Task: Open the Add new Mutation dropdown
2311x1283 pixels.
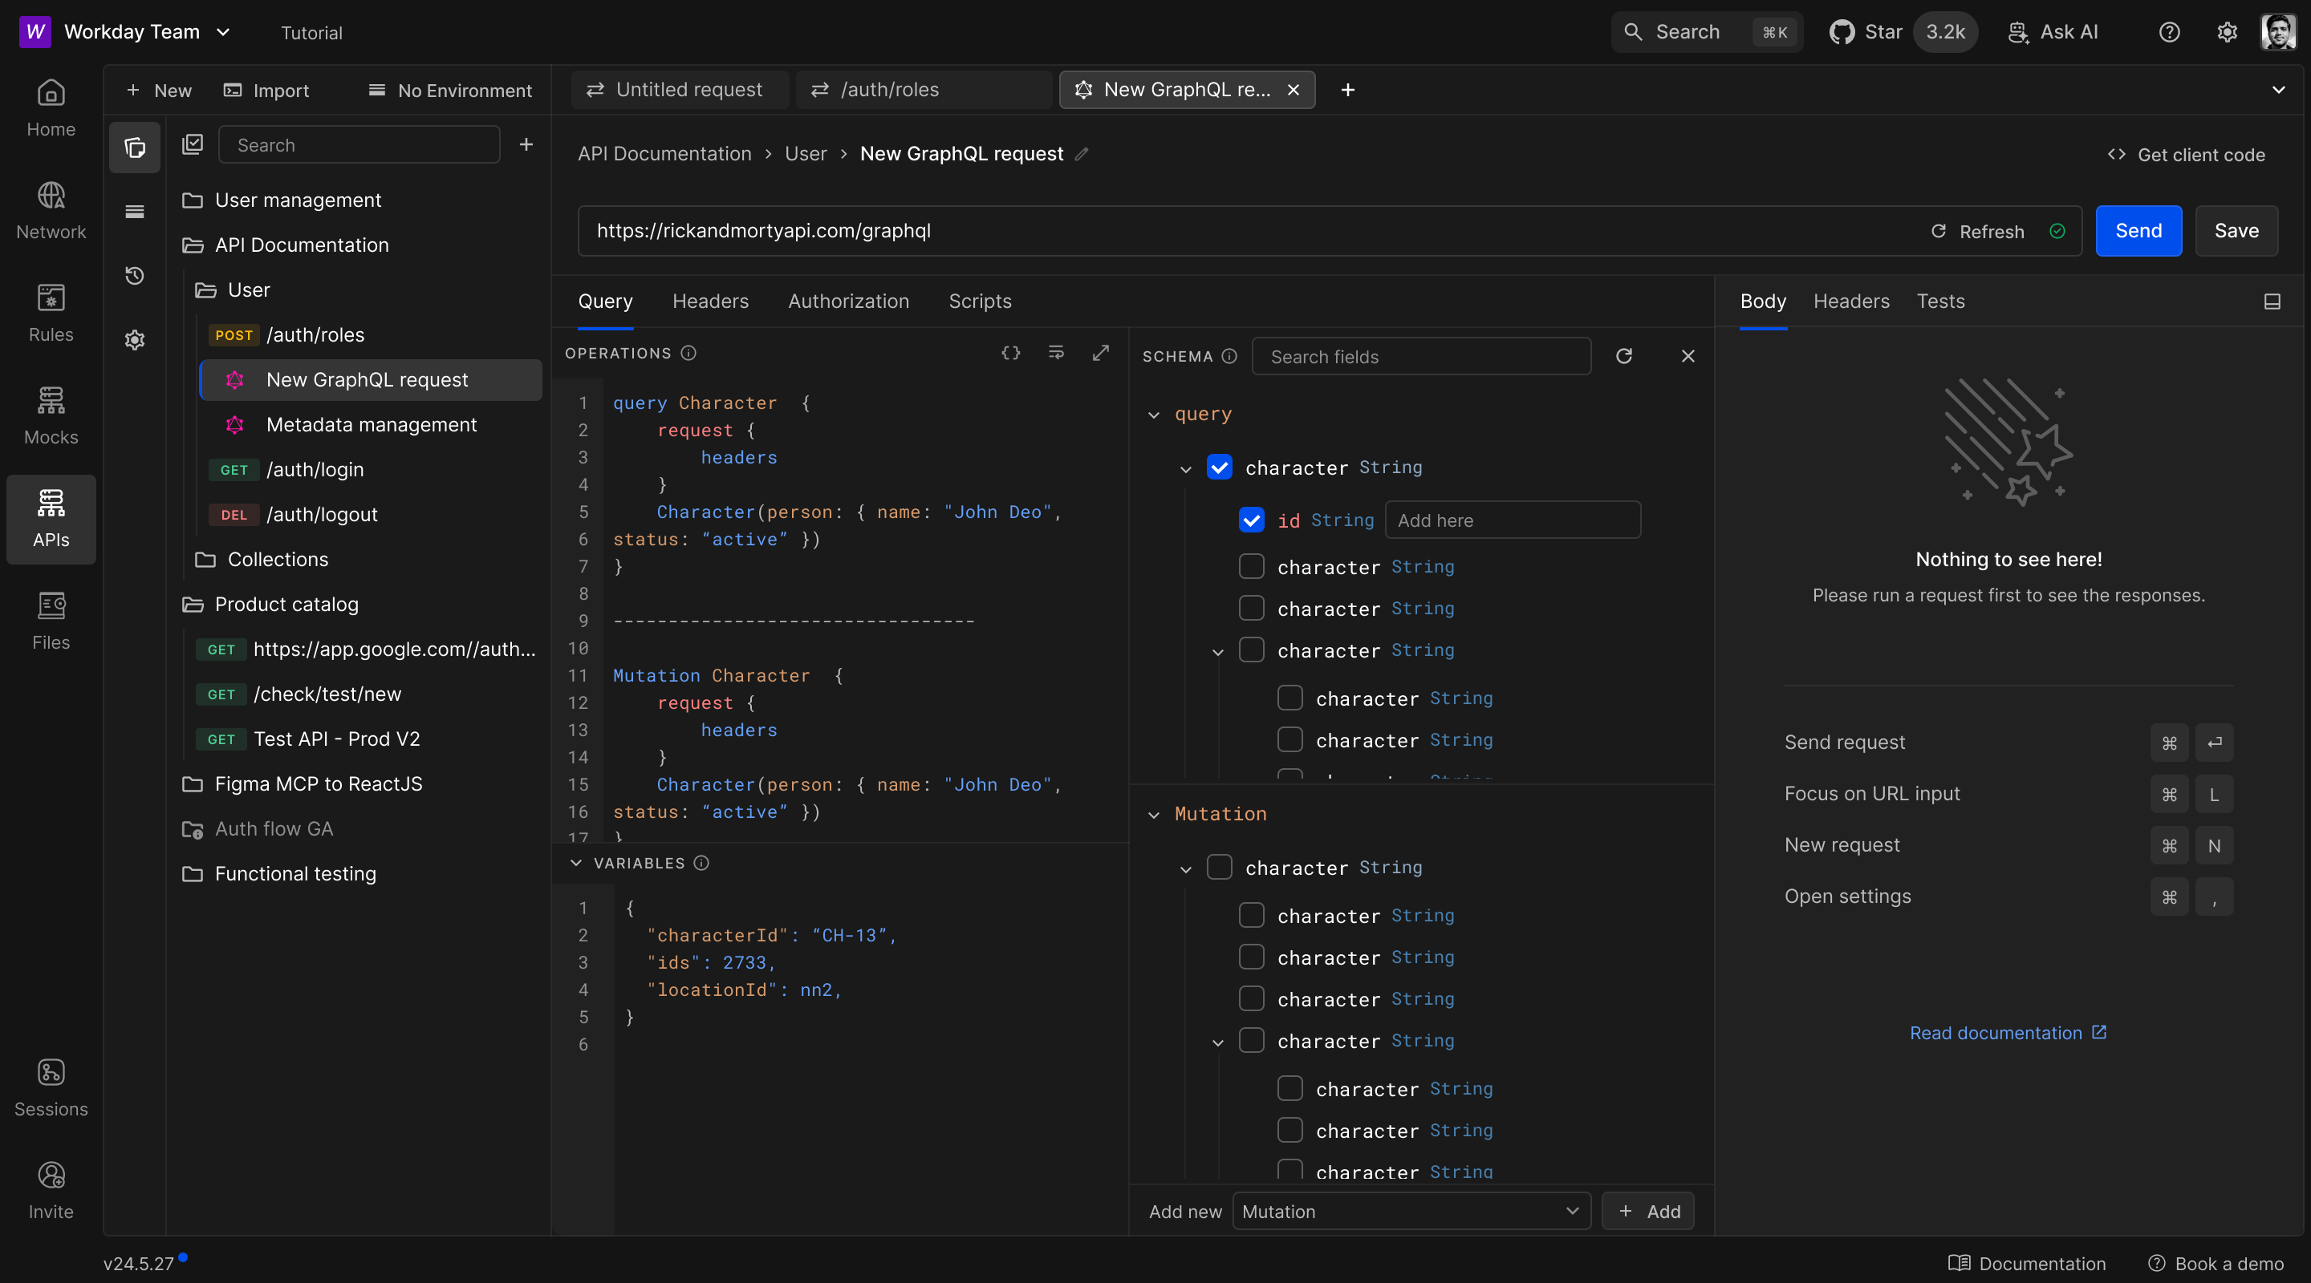Action: point(1411,1212)
